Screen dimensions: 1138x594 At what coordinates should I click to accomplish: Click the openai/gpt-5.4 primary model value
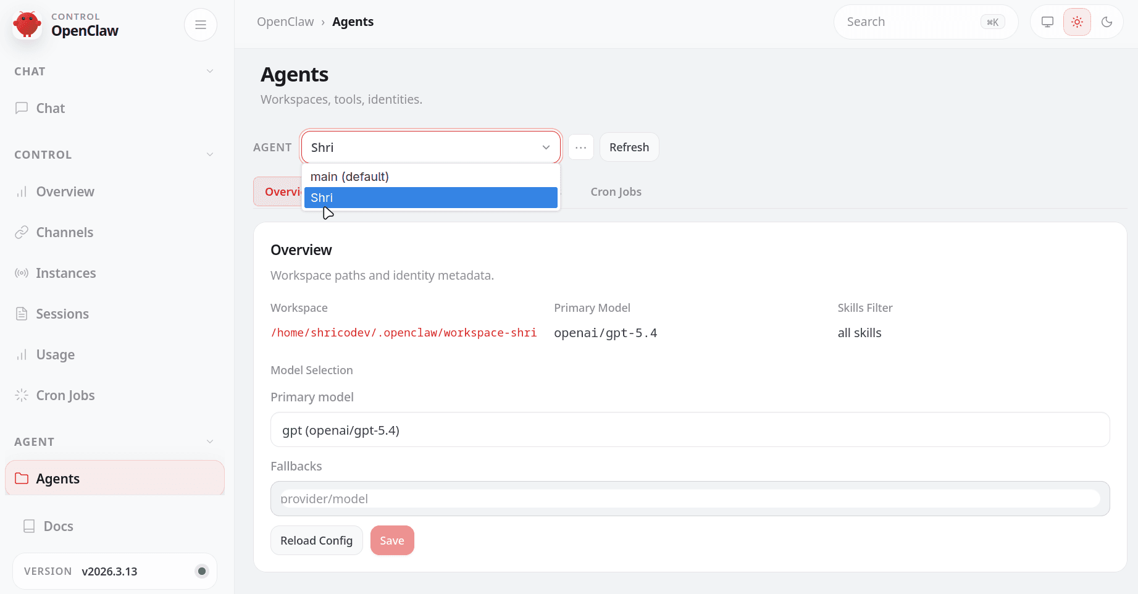coord(606,333)
